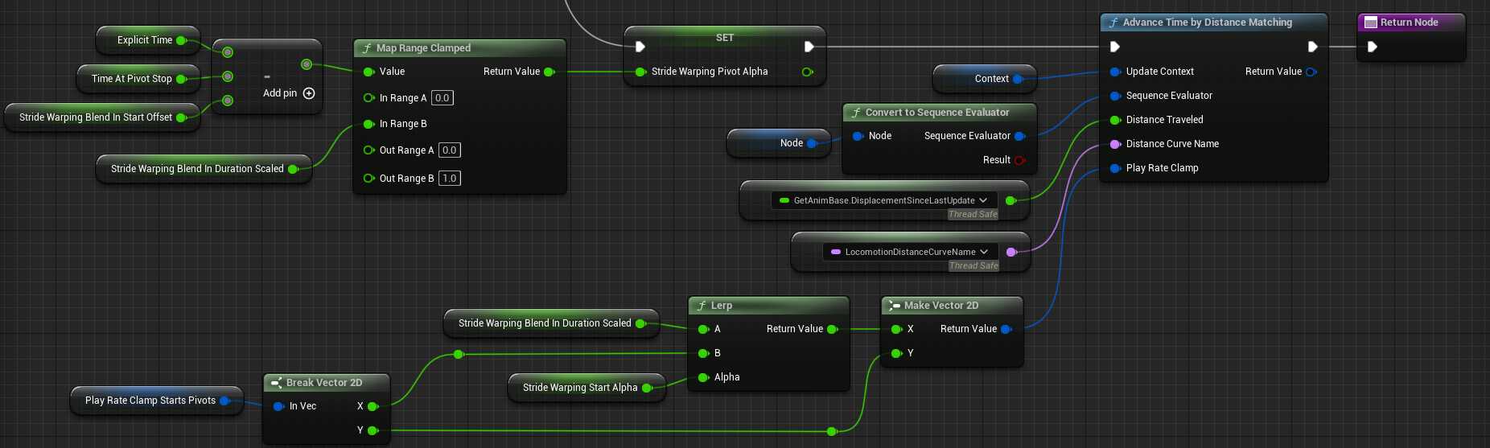
Task: Select the Stride Warping Start Alpha node
Action: [579, 388]
